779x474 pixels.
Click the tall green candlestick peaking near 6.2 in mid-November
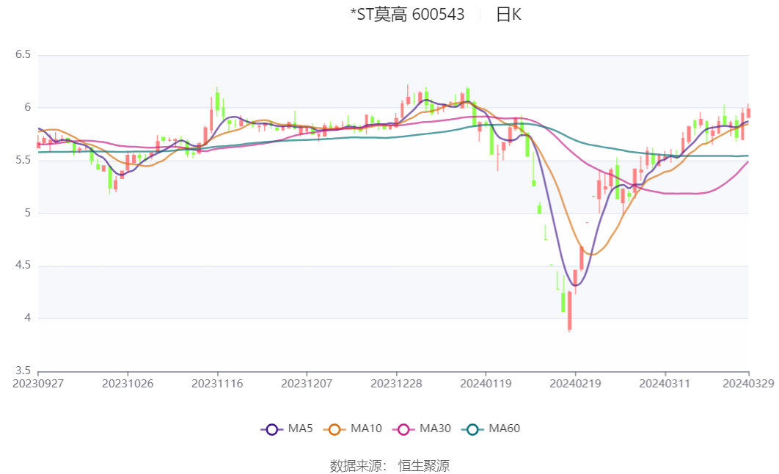pos(217,102)
